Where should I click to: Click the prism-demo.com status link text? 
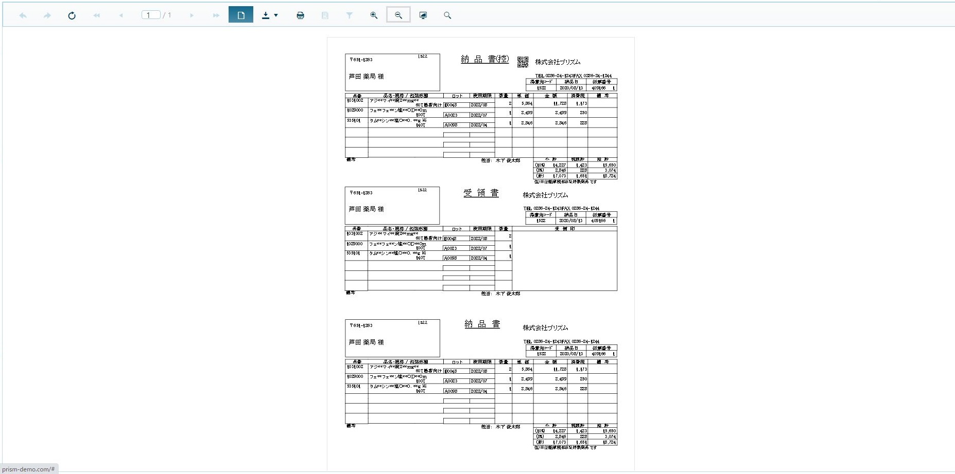(28, 469)
